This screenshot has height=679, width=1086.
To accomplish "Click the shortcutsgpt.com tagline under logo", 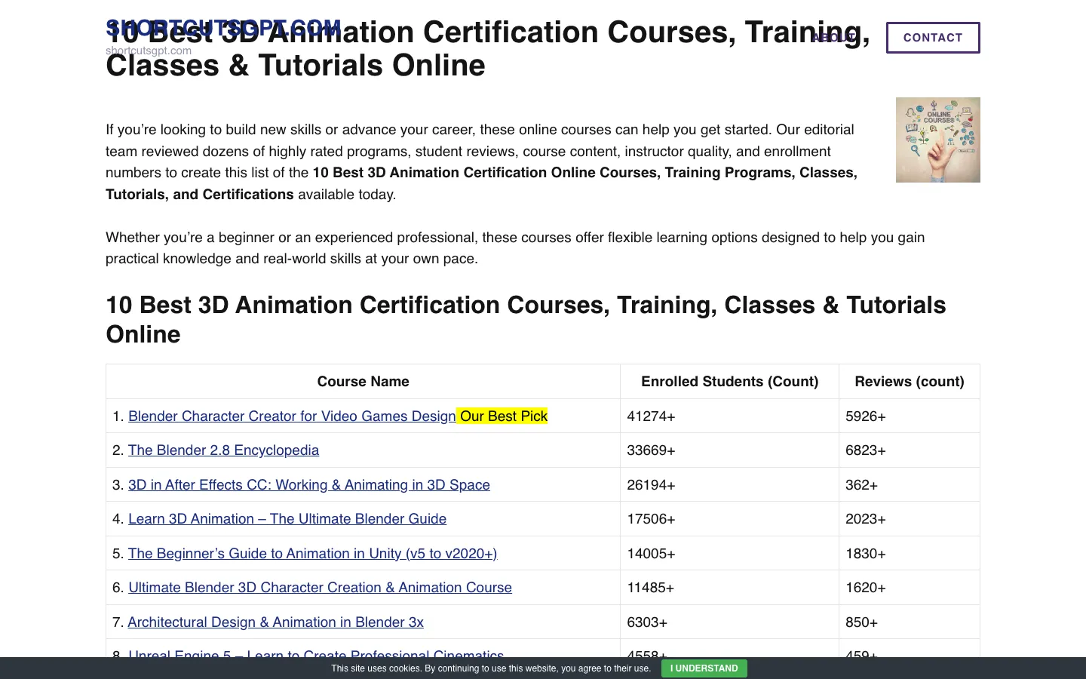I will (149, 51).
